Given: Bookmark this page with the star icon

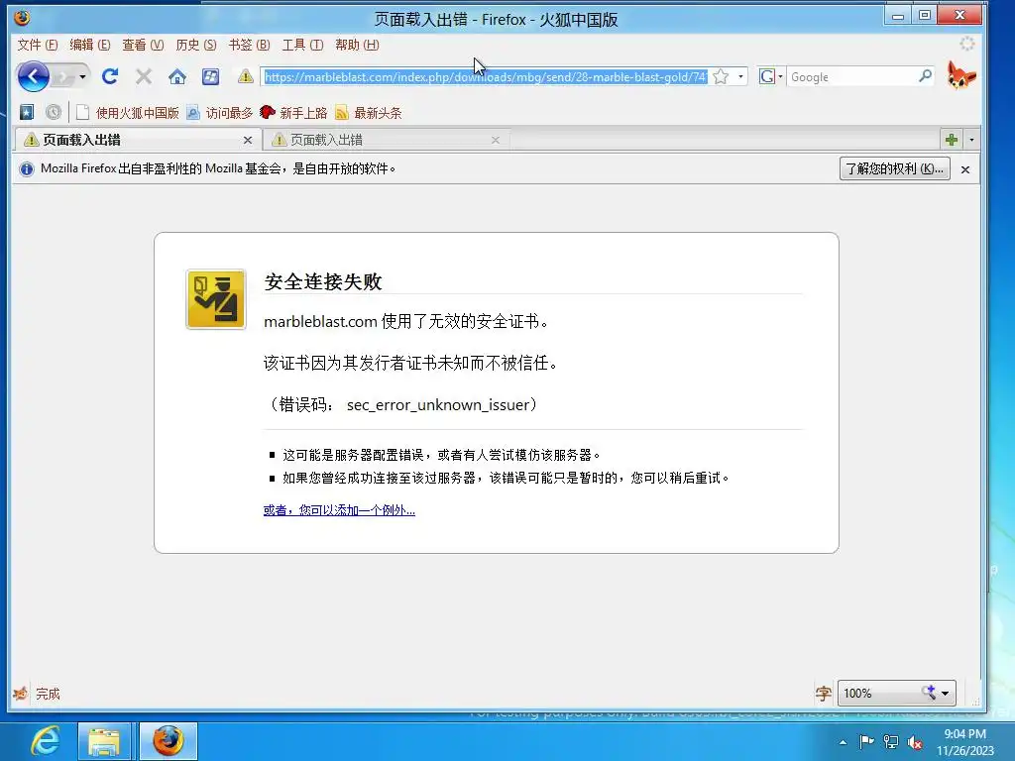Looking at the screenshot, I should (721, 77).
